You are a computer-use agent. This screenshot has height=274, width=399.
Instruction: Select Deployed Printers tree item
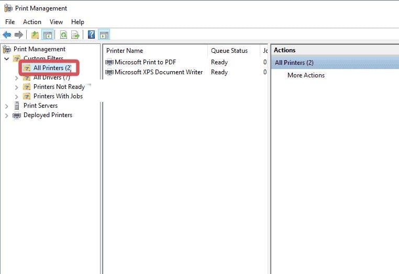point(48,115)
